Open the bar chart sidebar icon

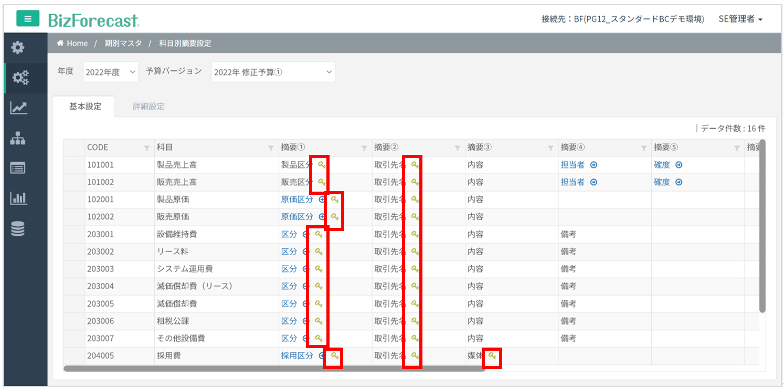(x=18, y=198)
